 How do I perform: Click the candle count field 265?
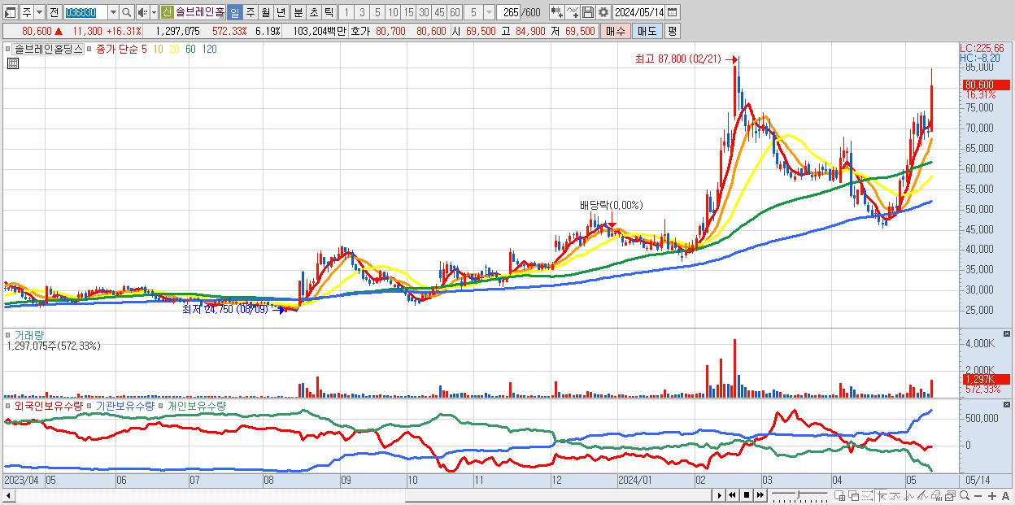click(x=510, y=12)
